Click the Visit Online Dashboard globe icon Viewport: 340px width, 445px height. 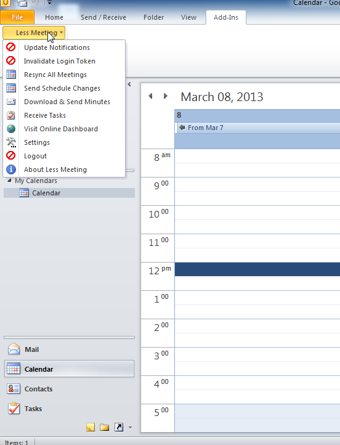click(x=10, y=129)
